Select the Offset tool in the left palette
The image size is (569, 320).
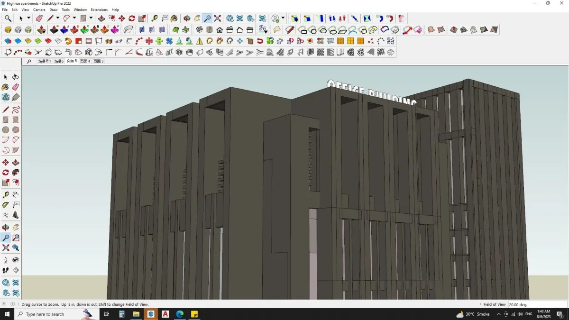coord(16,183)
